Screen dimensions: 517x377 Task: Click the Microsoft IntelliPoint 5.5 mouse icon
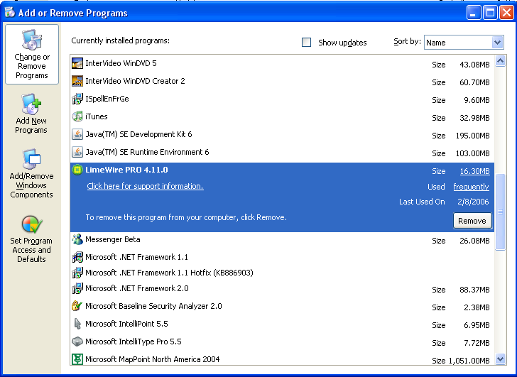point(78,324)
